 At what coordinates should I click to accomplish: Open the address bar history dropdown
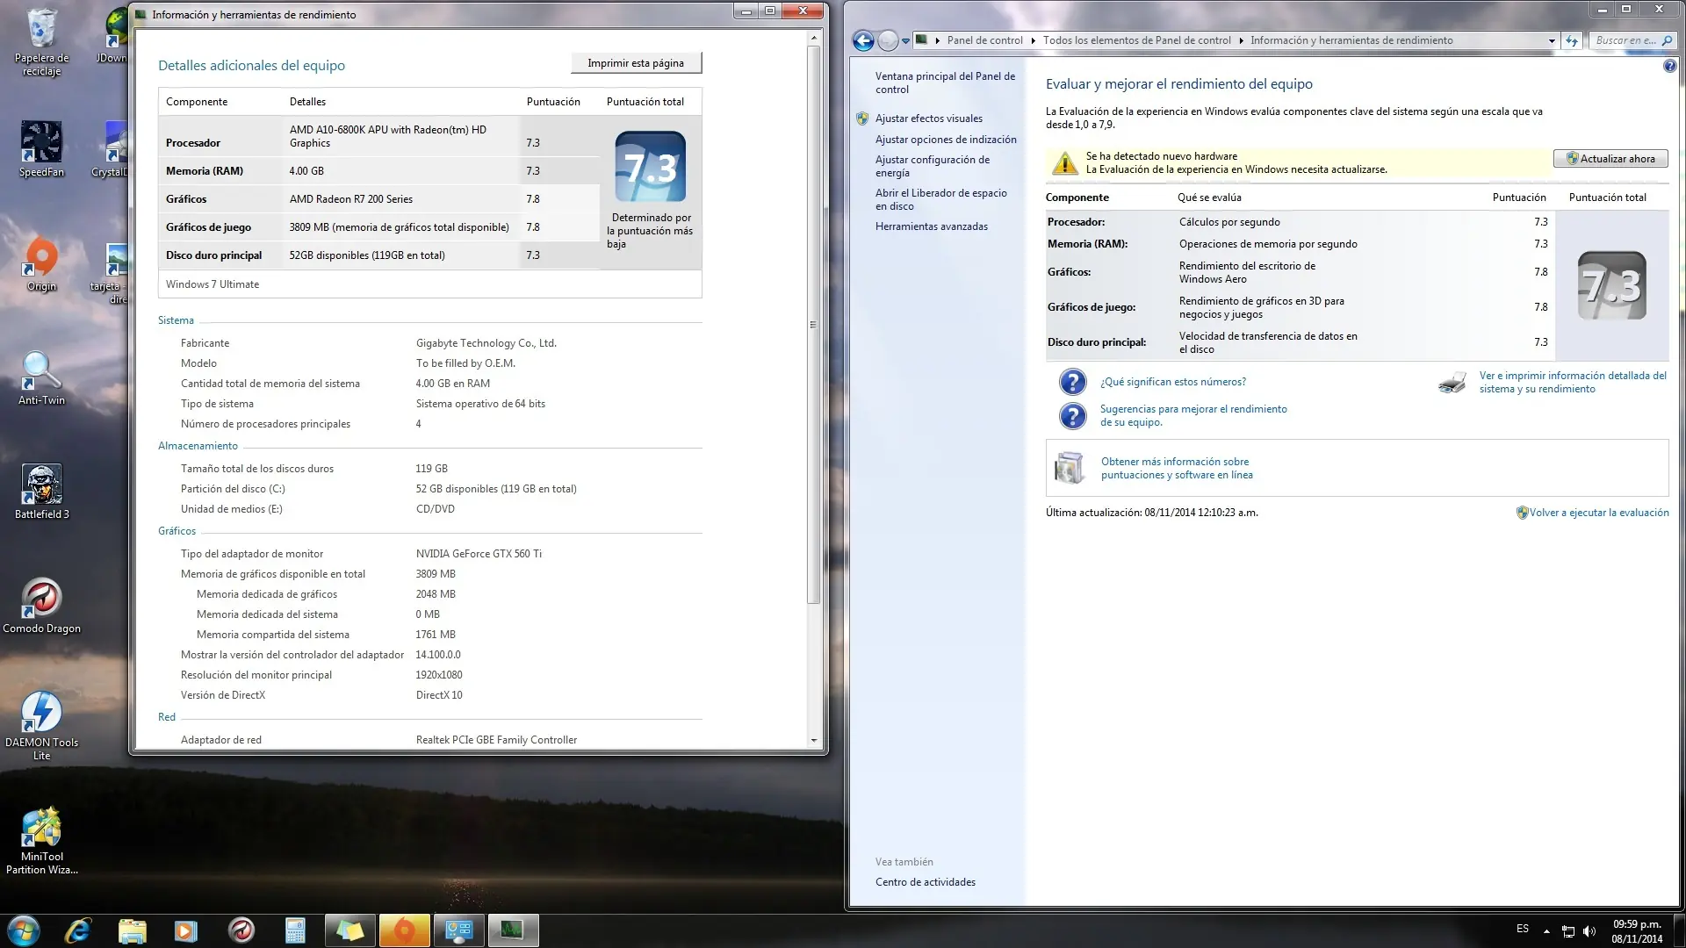coord(1552,40)
